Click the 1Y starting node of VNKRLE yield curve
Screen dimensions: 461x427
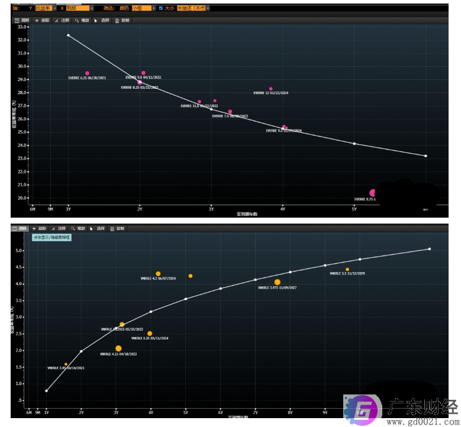tap(46, 391)
